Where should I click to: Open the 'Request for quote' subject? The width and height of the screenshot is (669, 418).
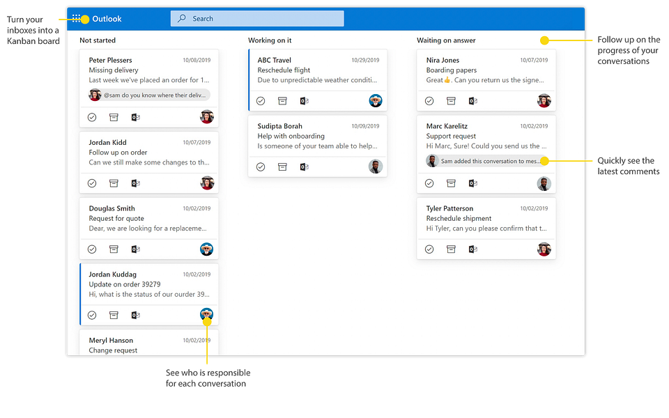coord(116,218)
